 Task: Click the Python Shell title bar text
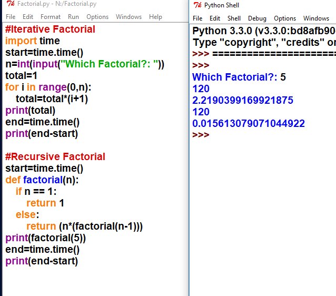[x=222, y=5]
